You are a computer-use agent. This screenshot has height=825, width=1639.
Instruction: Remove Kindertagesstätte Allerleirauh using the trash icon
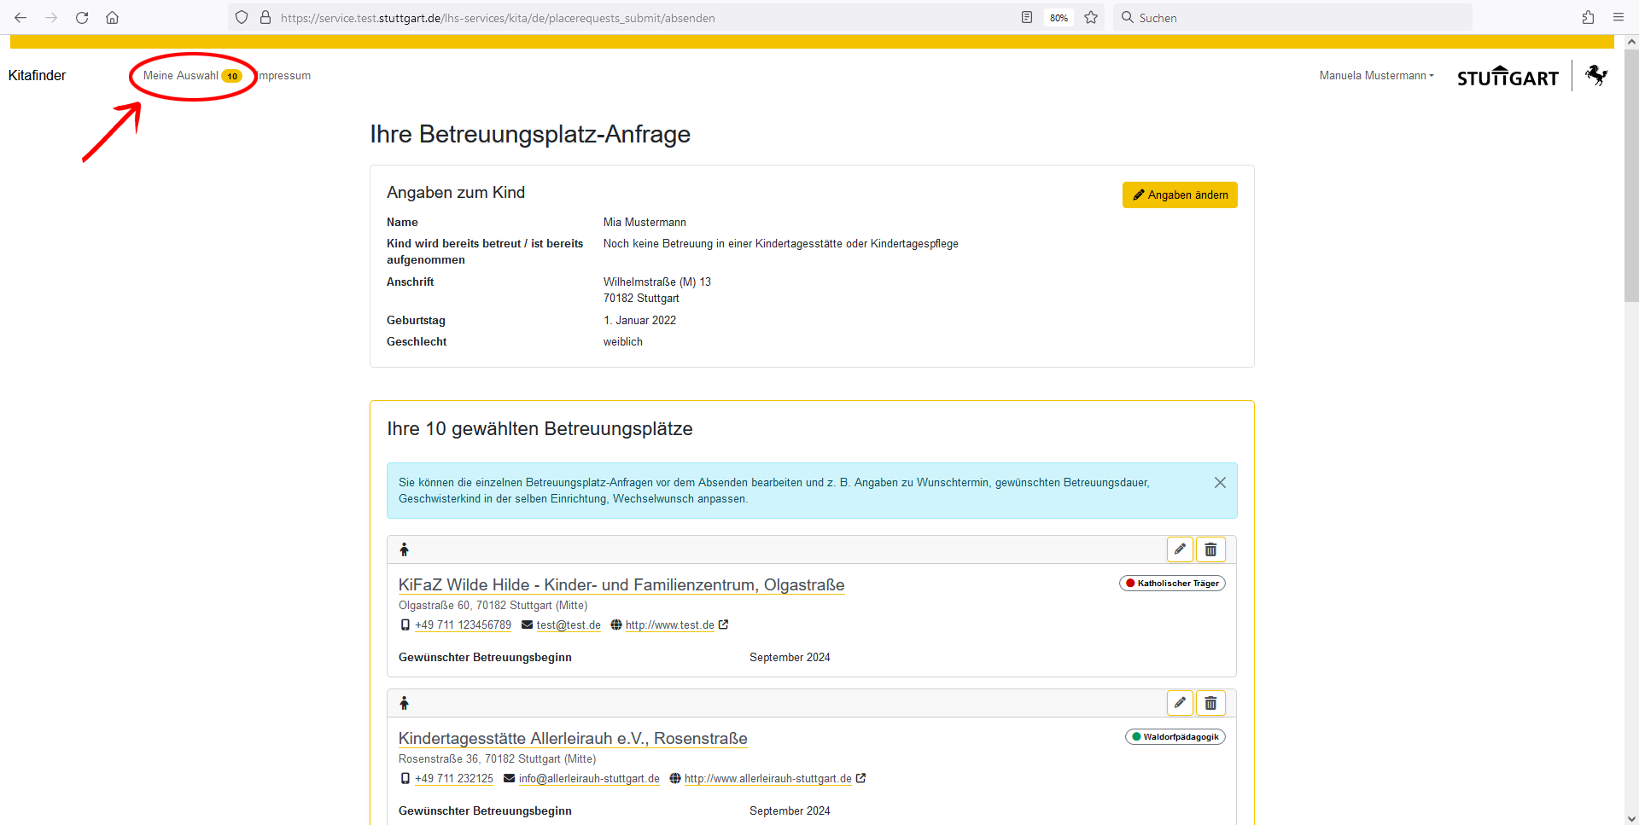(1210, 703)
